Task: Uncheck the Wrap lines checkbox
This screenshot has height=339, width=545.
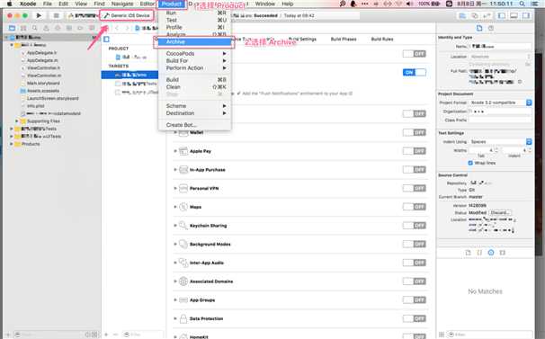Action: pyautogui.click(x=470, y=163)
